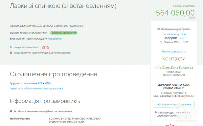
Task: Click question icon near Держаудитслужбу hint
Action: (x=156, y=112)
